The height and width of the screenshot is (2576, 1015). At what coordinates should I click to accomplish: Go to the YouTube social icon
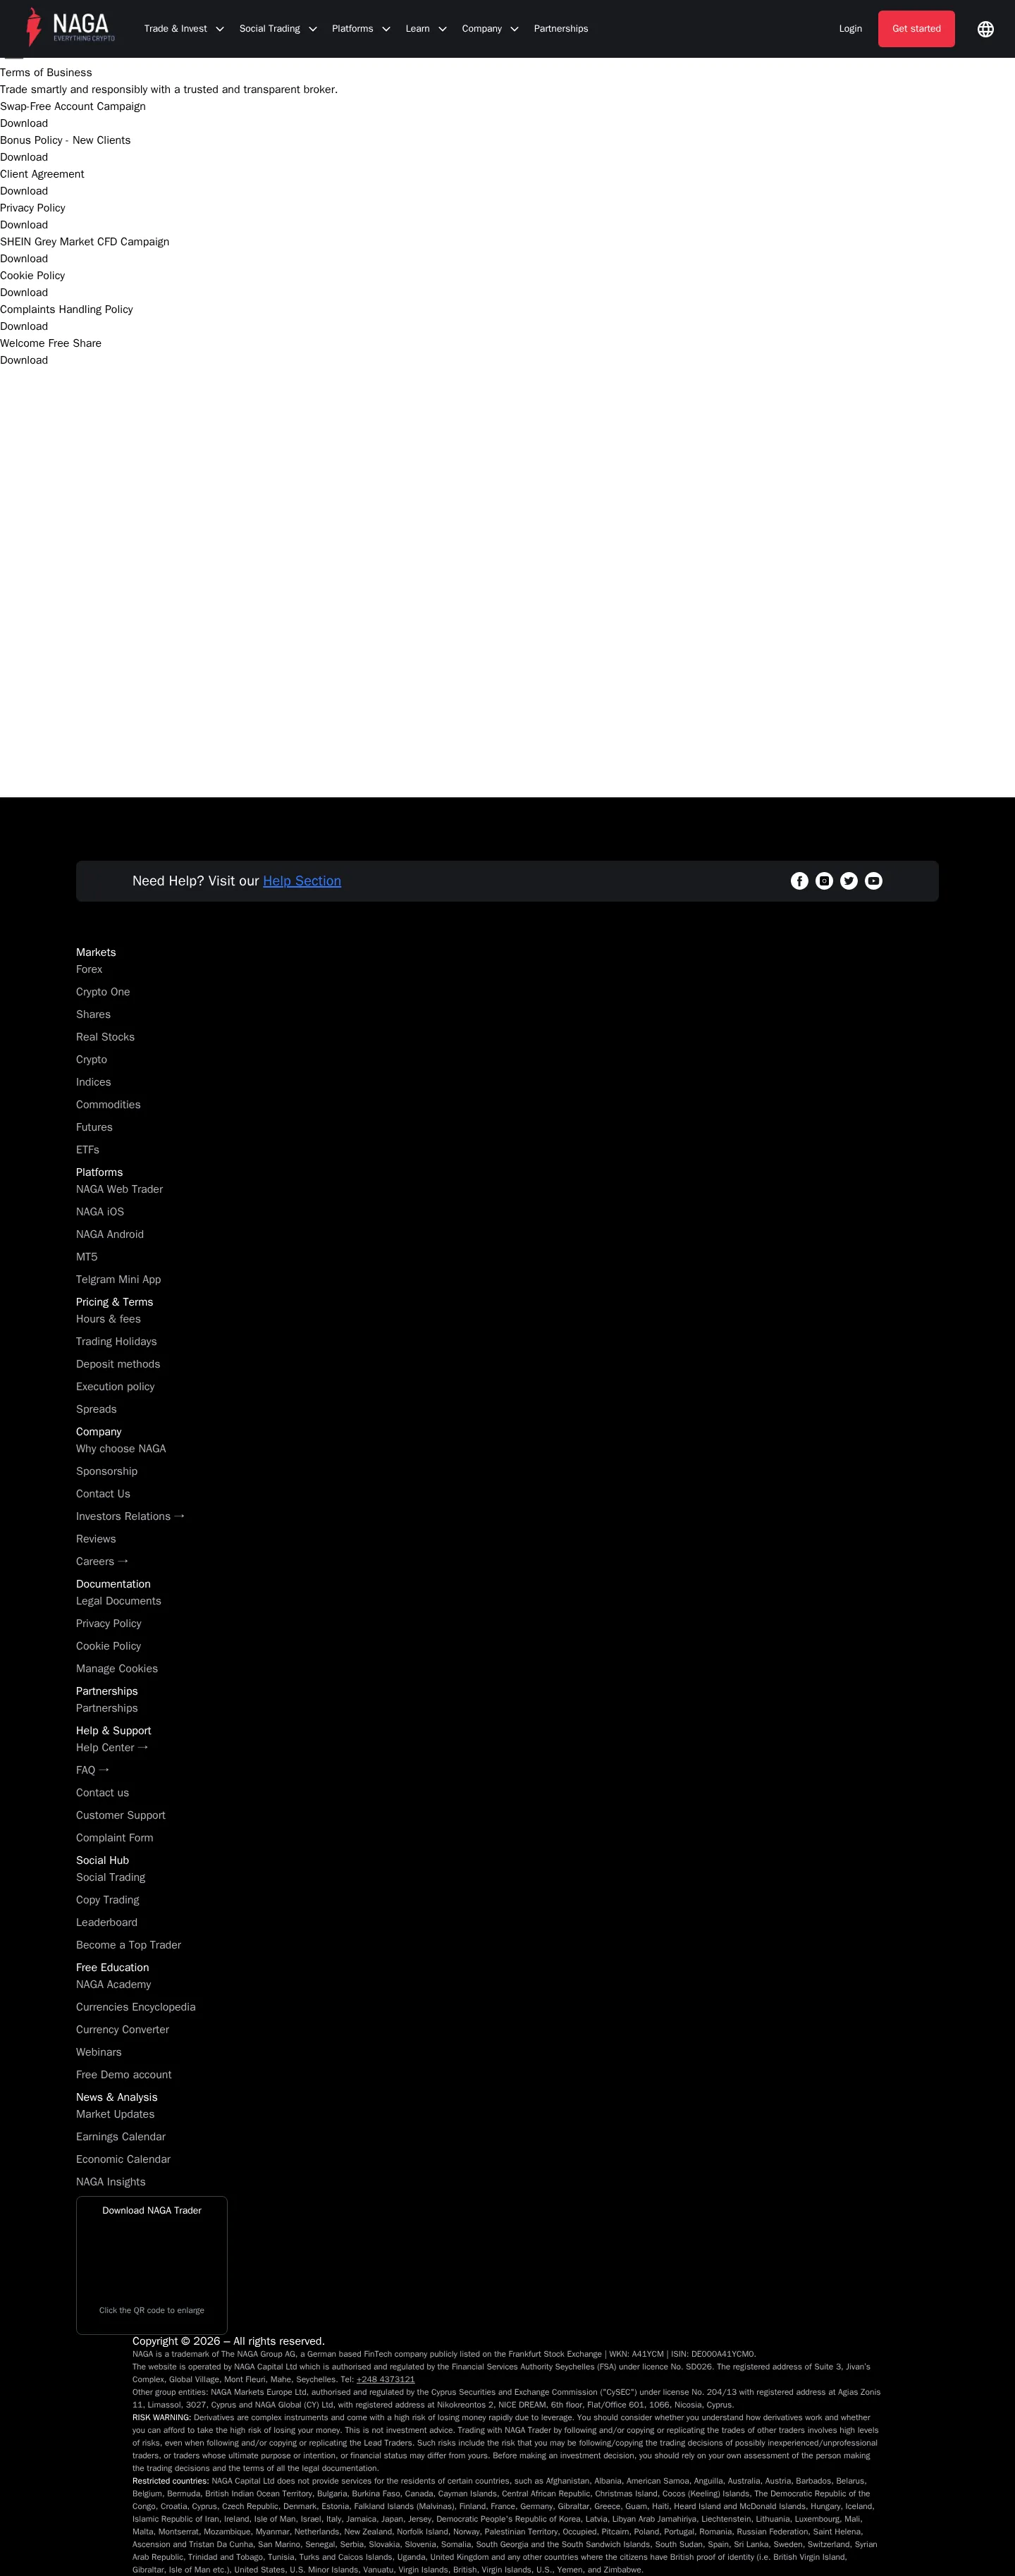(x=874, y=881)
